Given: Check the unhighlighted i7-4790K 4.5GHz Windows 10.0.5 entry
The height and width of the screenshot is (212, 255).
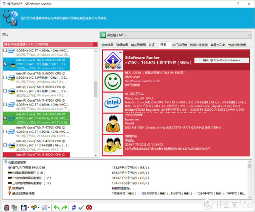Looking at the screenshot, I should 5,132.
